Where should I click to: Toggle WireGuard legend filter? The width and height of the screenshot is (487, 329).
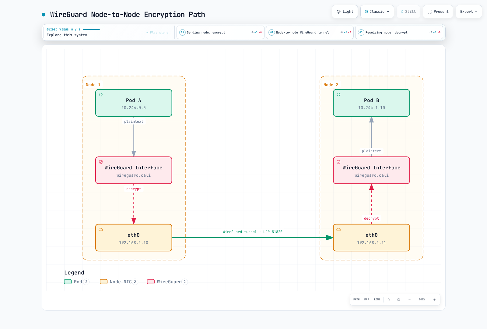167,282
